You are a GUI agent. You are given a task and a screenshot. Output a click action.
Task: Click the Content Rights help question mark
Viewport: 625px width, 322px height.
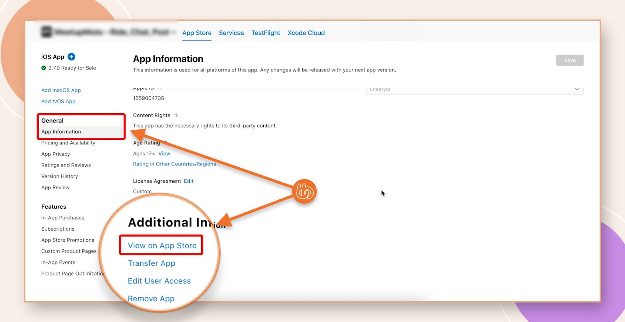pyautogui.click(x=176, y=116)
